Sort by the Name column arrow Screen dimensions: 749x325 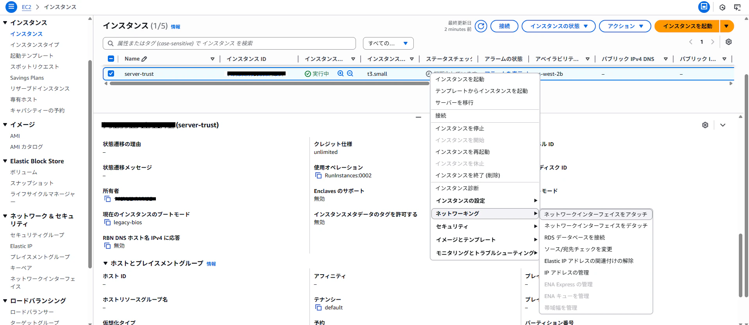click(213, 59)
